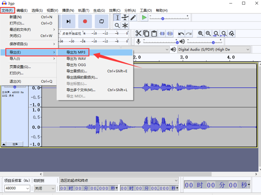Screen dimensions: 261x195
Task: Open the 吸附到 关闭 dropdown
Action: click(x=44, y=188)
